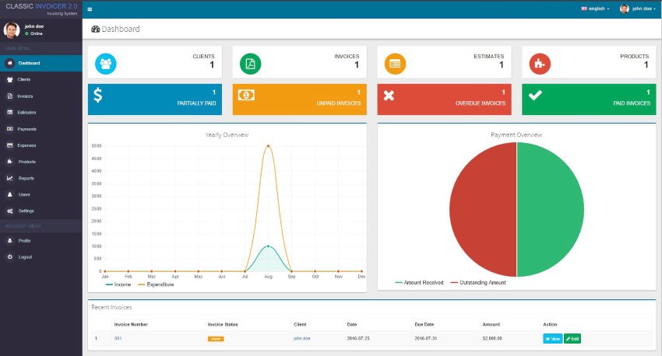Click the green Edit invoice button

572,339
